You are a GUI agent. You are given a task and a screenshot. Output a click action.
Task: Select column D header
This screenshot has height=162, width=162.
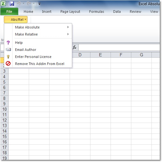pyautogui.click(x=80, y=55)
